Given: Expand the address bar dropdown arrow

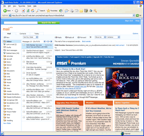Looking at the screenshot, I should click(x=134, y=16).
